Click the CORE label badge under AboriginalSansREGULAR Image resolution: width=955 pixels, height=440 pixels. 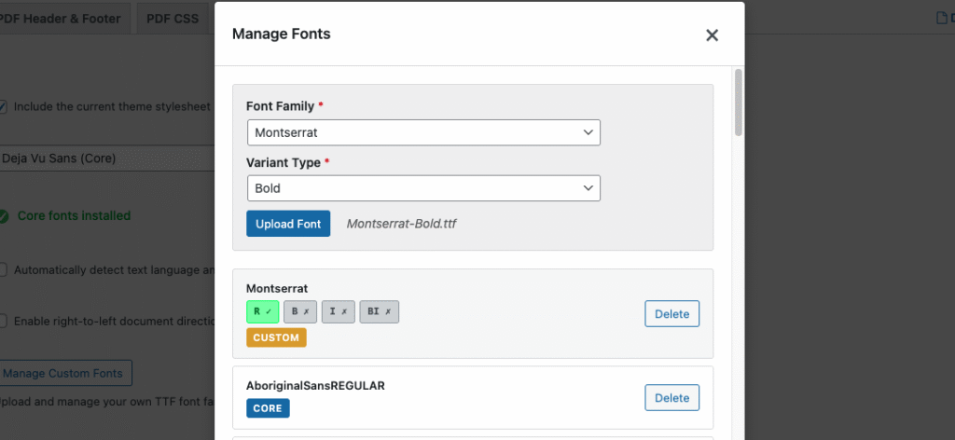point(268,408)
